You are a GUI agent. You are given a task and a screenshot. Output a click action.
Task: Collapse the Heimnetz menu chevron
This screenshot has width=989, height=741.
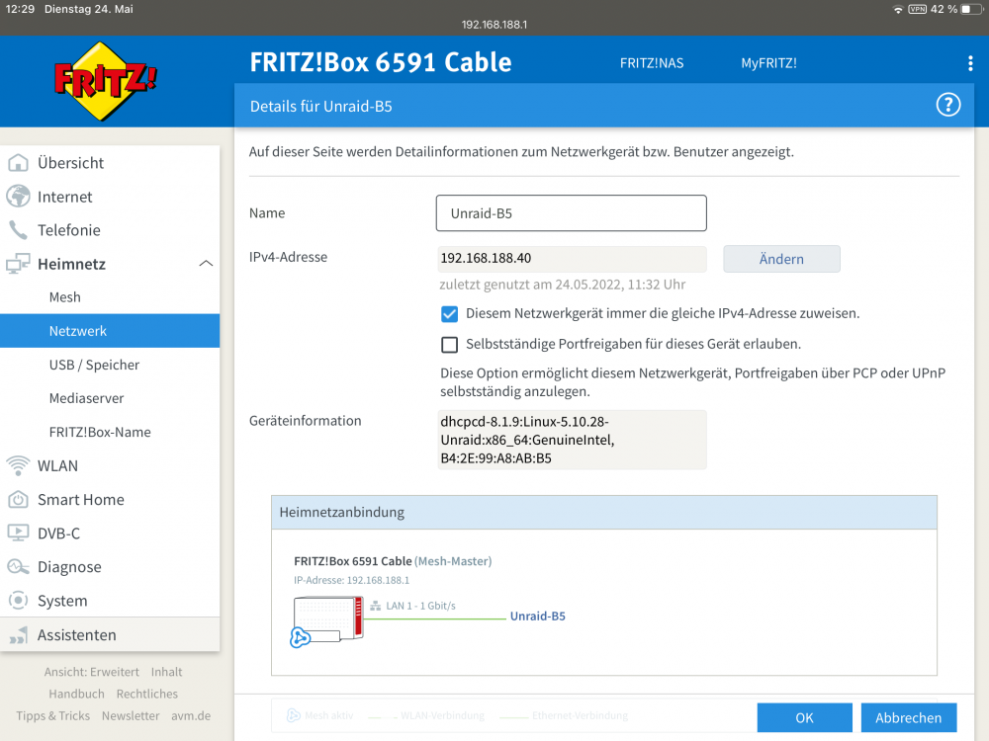[x=206, y=264]
